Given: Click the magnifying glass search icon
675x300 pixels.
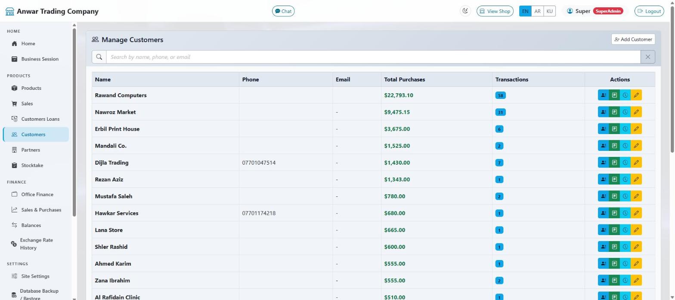Looking at the screenshot, I should (99, 57).
